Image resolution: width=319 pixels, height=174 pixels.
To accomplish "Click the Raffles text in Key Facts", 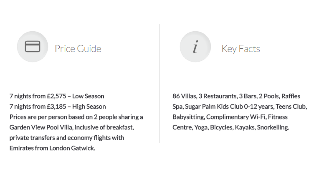I will point(291,96).
